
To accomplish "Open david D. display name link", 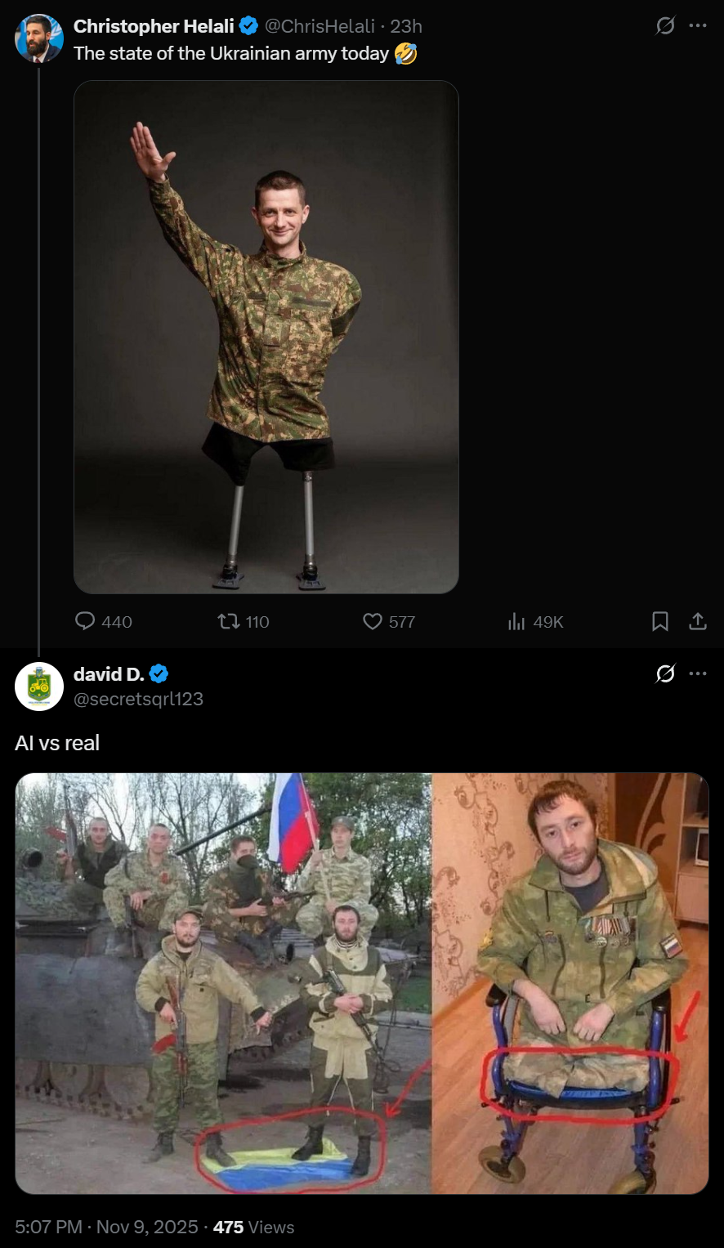I will [x=109, y=673].
